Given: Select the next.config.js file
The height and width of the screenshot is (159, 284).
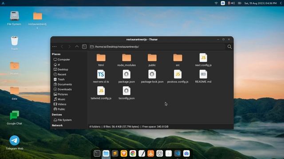Looking at the screenshot, I should tap(203, 60).
